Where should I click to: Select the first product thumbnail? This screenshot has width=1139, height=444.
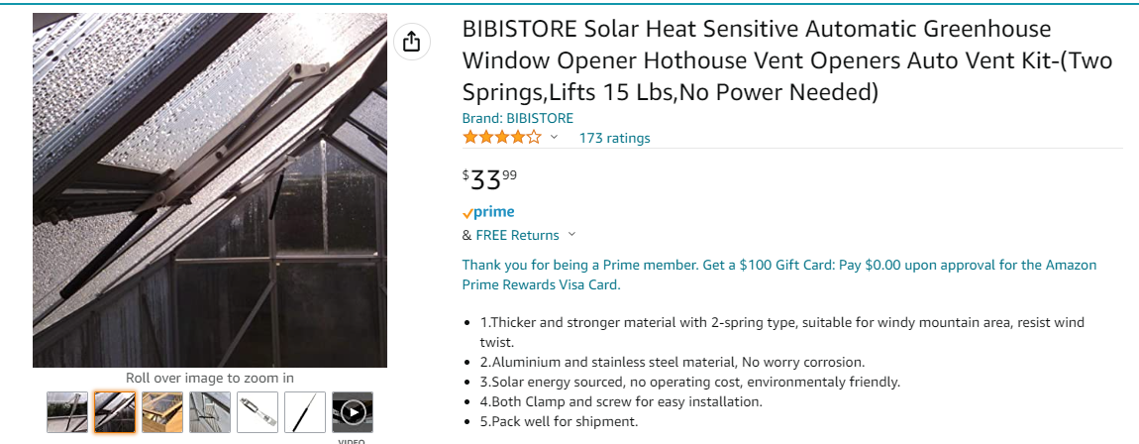pos(67,412)
